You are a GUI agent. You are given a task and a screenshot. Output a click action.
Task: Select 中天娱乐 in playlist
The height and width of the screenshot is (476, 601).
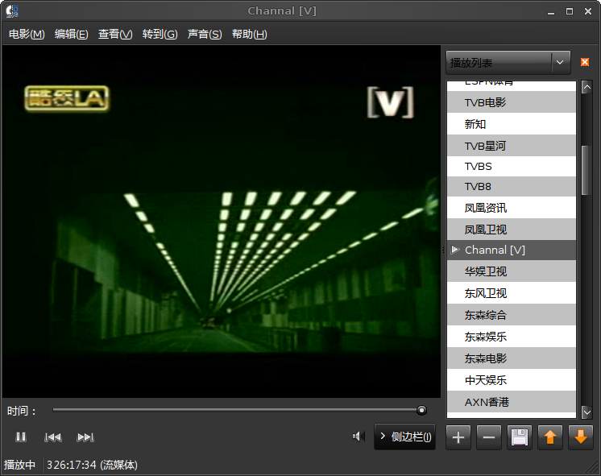tap(512, 380)
